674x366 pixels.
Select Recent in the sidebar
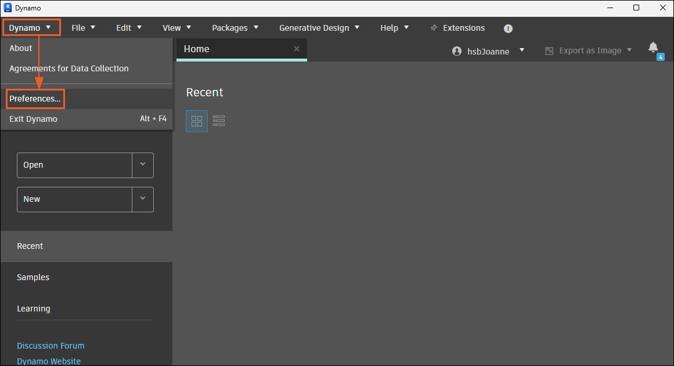pos(86,246)
